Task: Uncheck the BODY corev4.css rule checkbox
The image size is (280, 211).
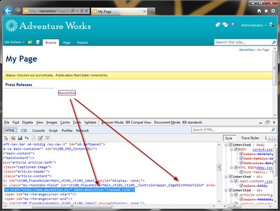Action: pos(236,149)
